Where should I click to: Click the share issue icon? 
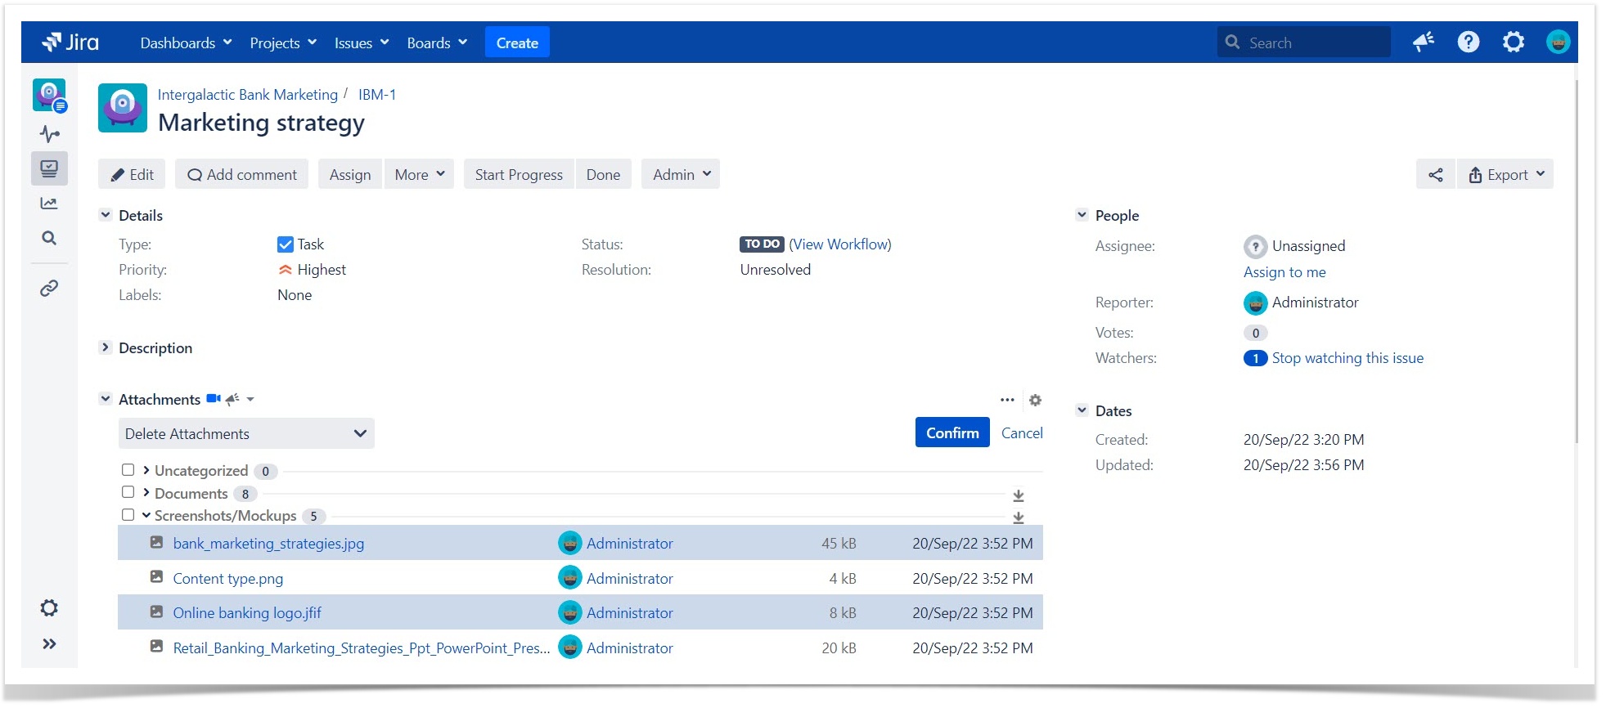coord(1436,174)
